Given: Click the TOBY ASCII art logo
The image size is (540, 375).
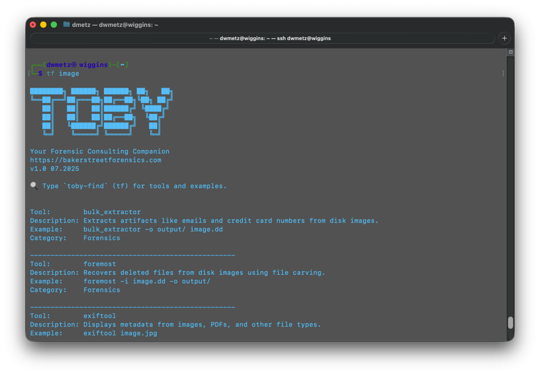Looking at the screenshot, I should click(x=101, y=110).
